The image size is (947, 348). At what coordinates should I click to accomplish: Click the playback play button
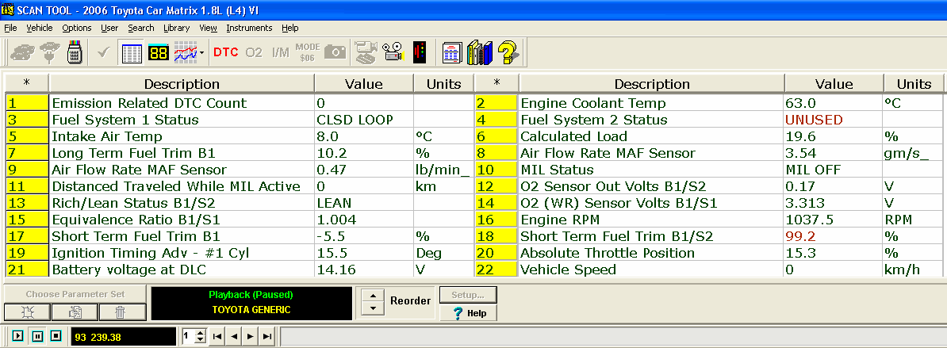[17, 336]
